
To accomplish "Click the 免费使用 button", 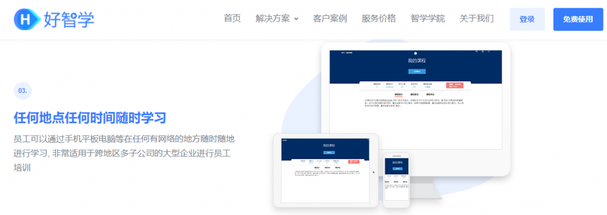I will [x=578, y=20].
